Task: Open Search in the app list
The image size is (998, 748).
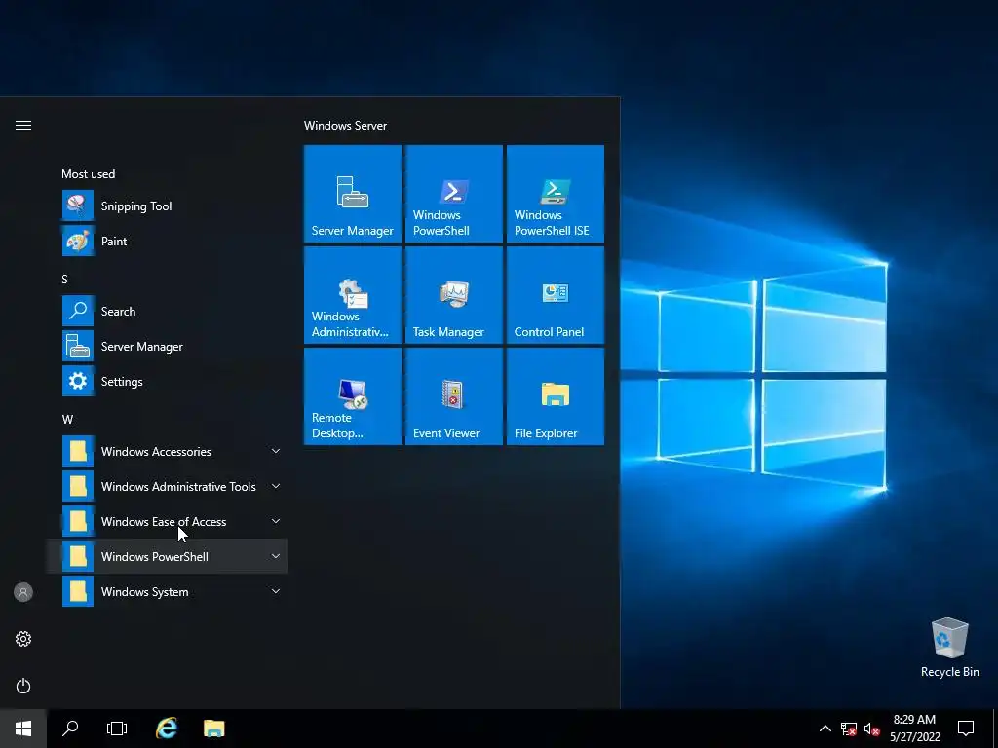Action: coord(167,311)
